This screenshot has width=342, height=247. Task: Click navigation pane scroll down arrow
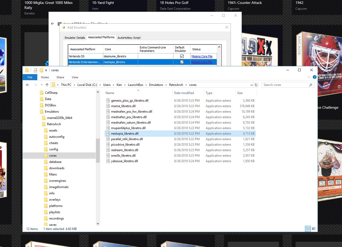pyautogui.click(x=98, y=224)
